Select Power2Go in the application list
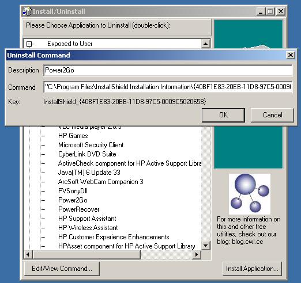Image resolution: width=301 pixels, height=283 pixels. tap(73, 200)
